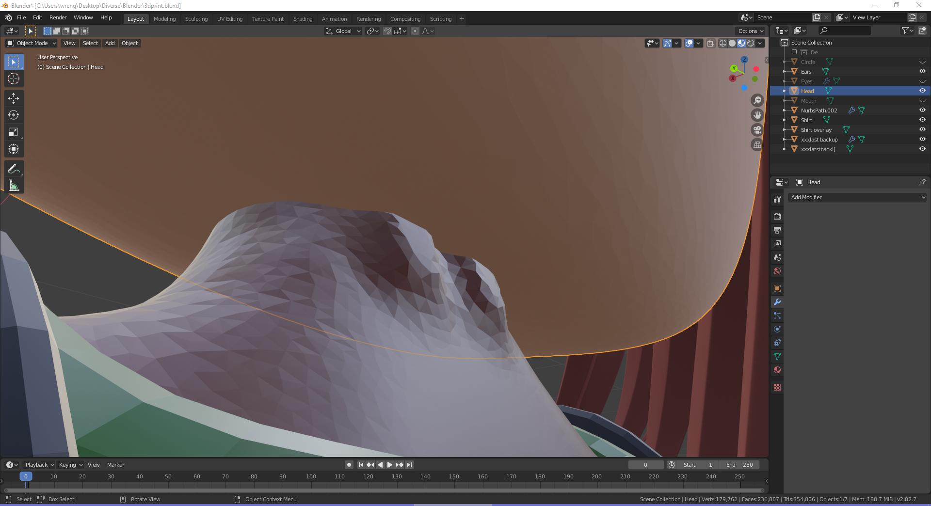Open the File menu
The width and height of the screenshot is (931, 506).
point(21,17)
